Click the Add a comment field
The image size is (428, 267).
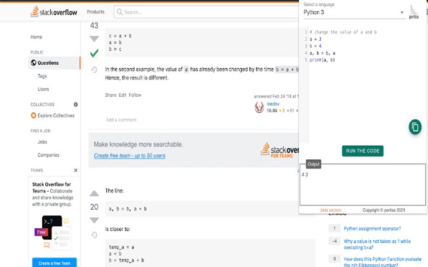click(121, 120)
